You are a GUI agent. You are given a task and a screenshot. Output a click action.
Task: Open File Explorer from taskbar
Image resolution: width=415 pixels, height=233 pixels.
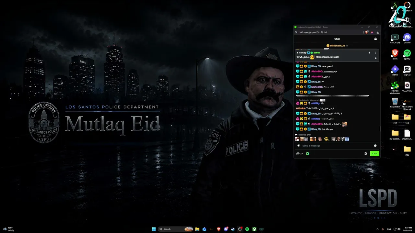point(197,229)
